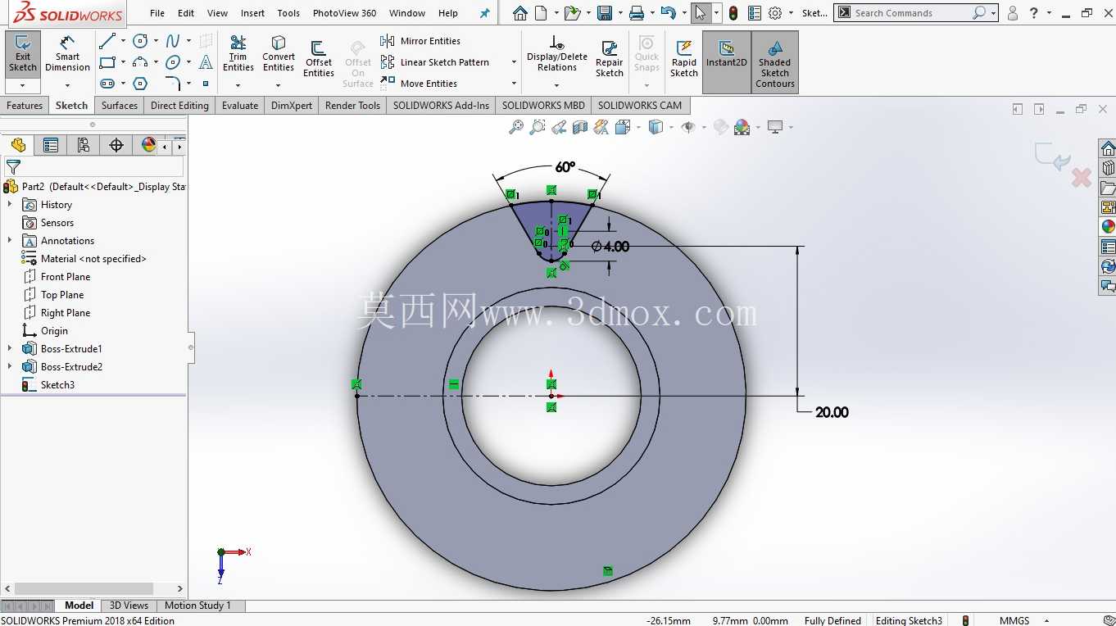Select the Sketch Fillet tool

coord(173,84)
